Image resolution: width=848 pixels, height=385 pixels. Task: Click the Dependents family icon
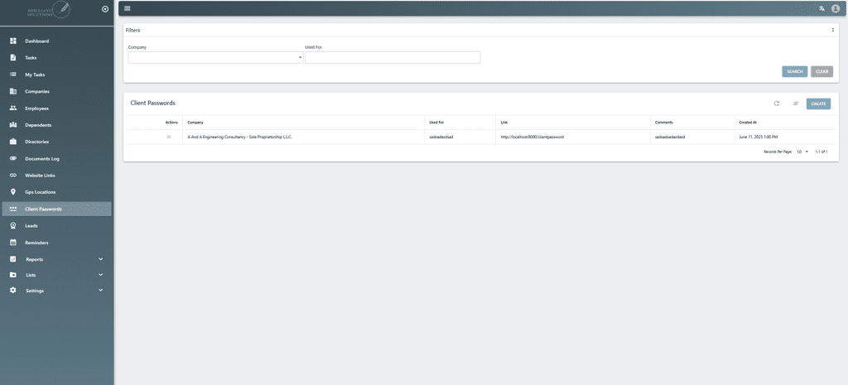click(13, 125)
